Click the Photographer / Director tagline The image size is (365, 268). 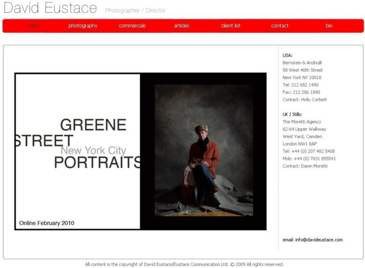(x=135, y=11)
